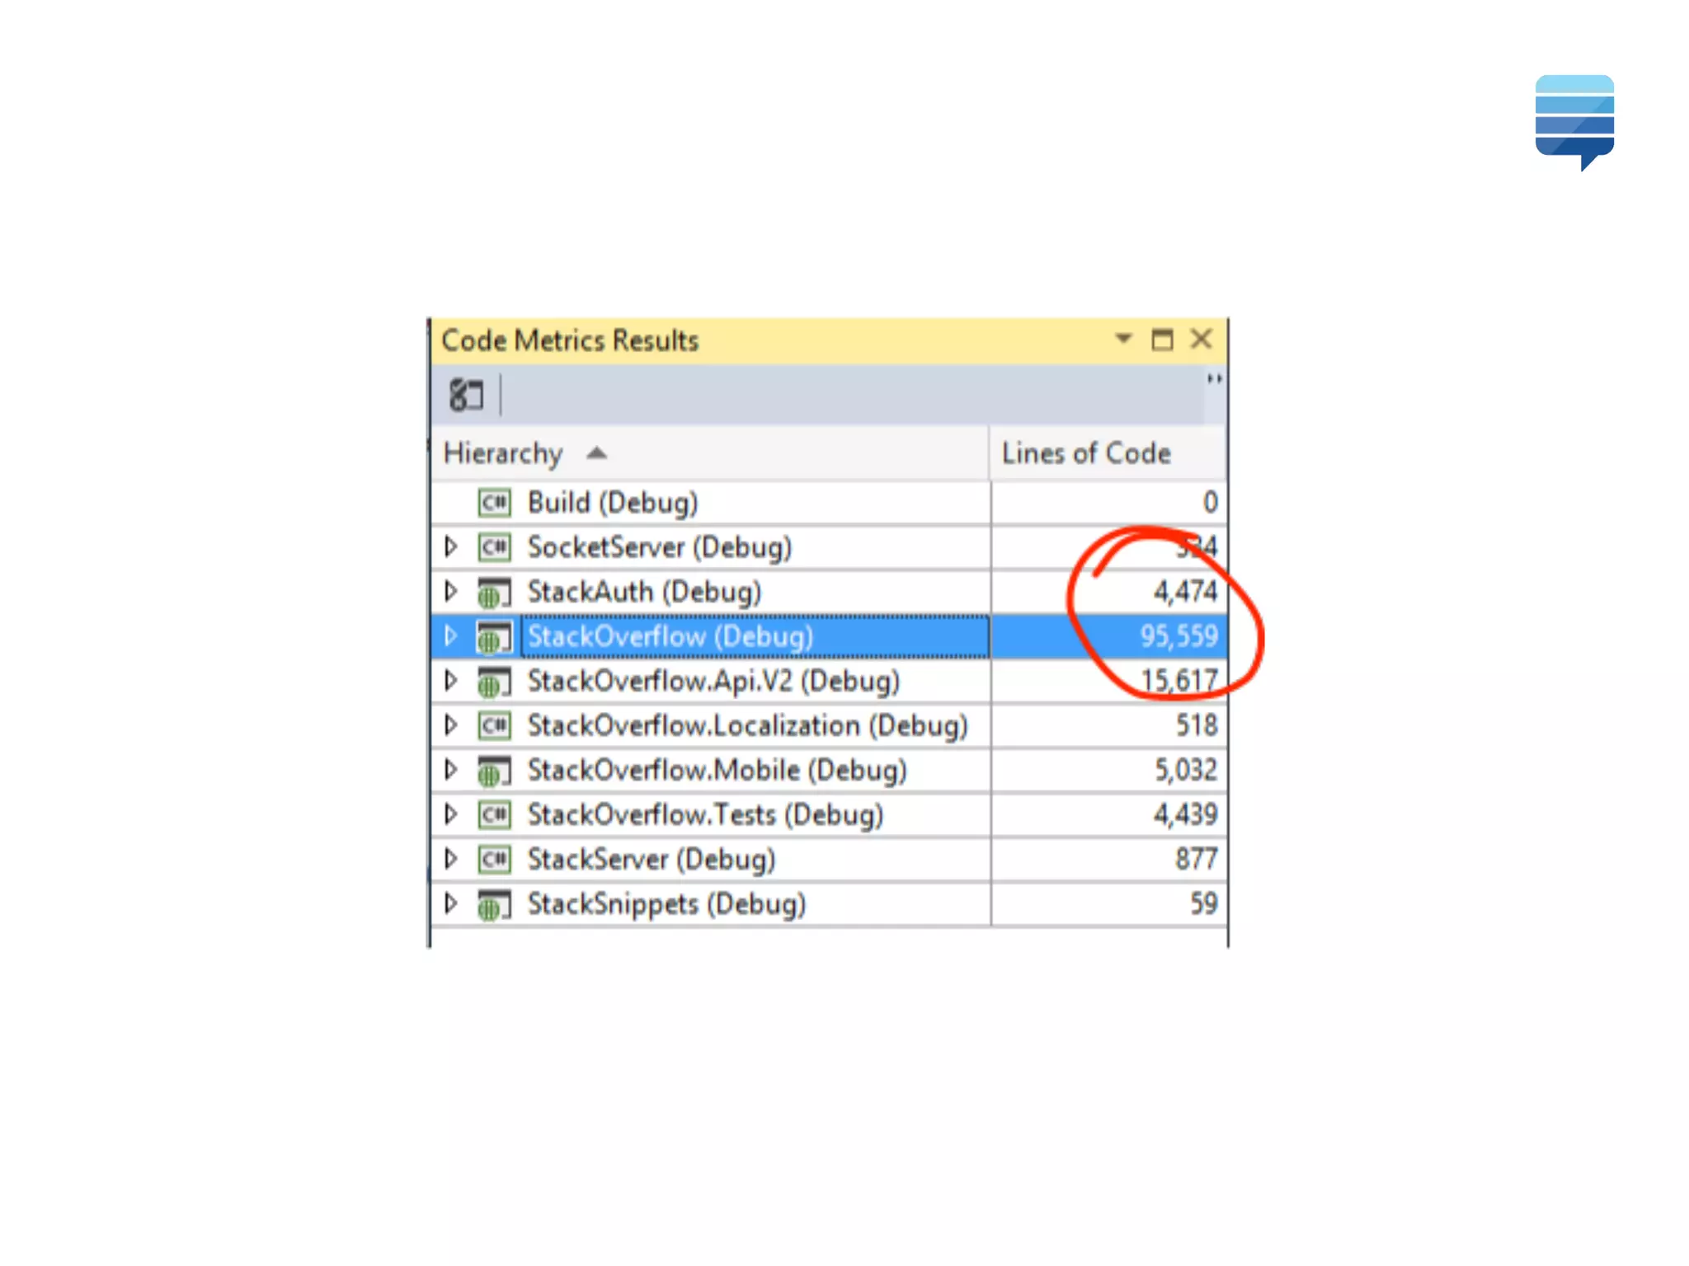The height and width of the screenshot is (1266, 1689).
Task: Close the Code Metrics Results panel
Action: coord(1202,339)
